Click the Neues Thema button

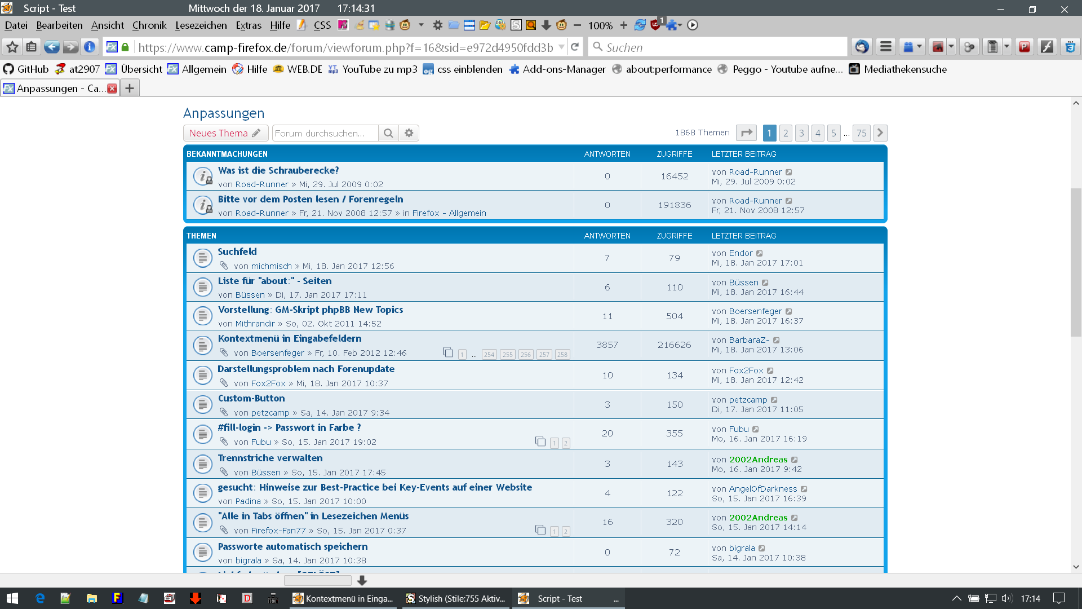[x=225, y=133]
